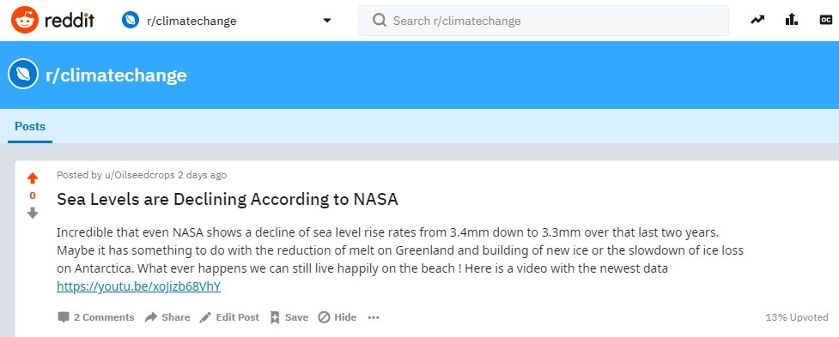
Task: Expand the r/climatechange community dropdown arrow
Action: (x=327, y=21)
